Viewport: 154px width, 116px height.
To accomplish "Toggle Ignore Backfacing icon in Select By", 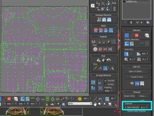I will [126, 54].
